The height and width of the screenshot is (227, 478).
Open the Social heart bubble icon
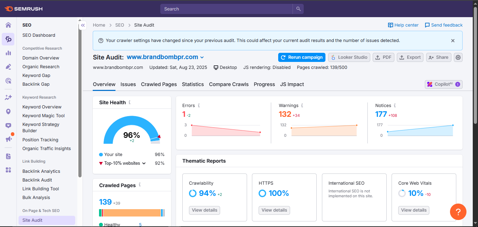pyautogui.click(x=8, y=126)
